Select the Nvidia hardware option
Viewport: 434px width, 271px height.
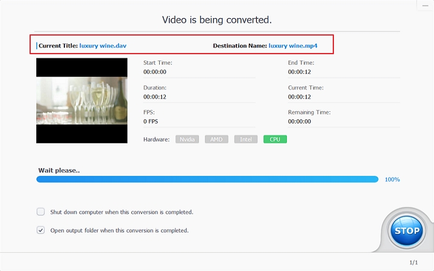coord(187,139)
